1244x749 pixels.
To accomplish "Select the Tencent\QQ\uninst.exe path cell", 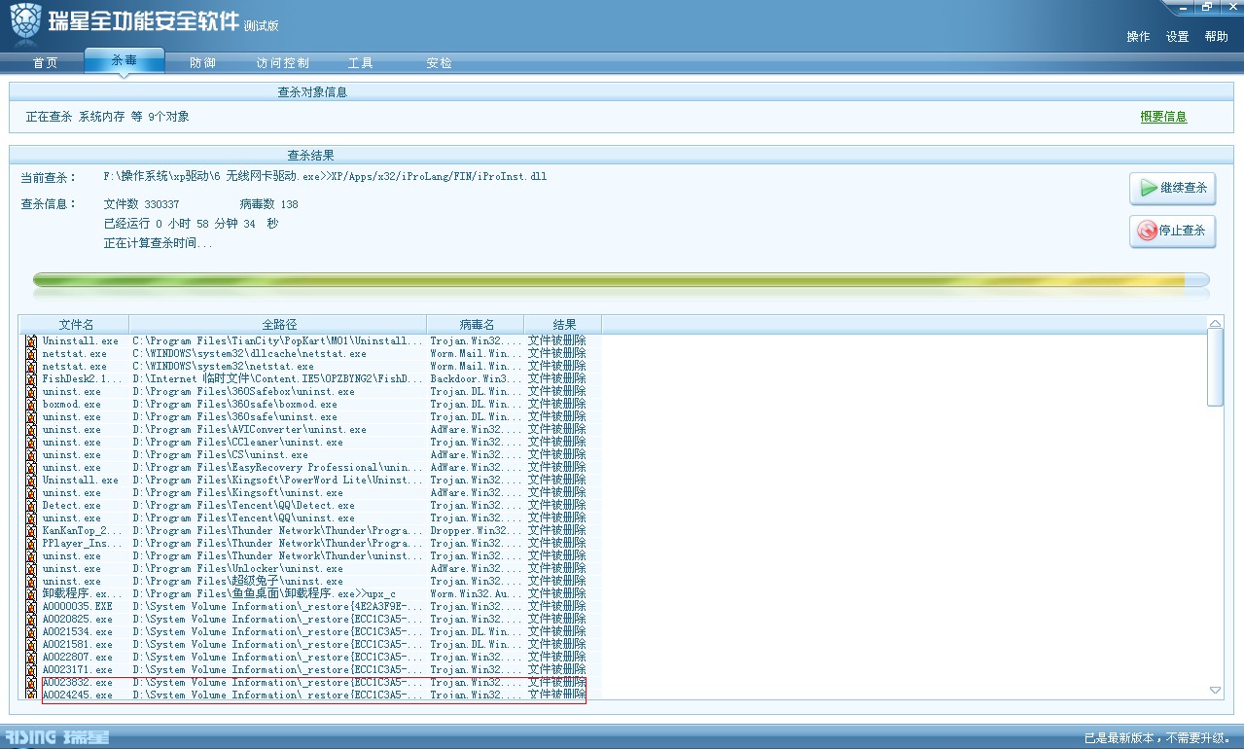I will pos(243,518).
